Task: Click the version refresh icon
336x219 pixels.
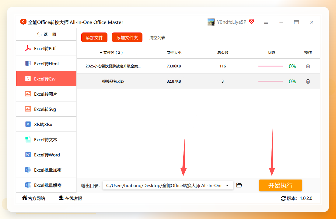Action: [283, 198]
